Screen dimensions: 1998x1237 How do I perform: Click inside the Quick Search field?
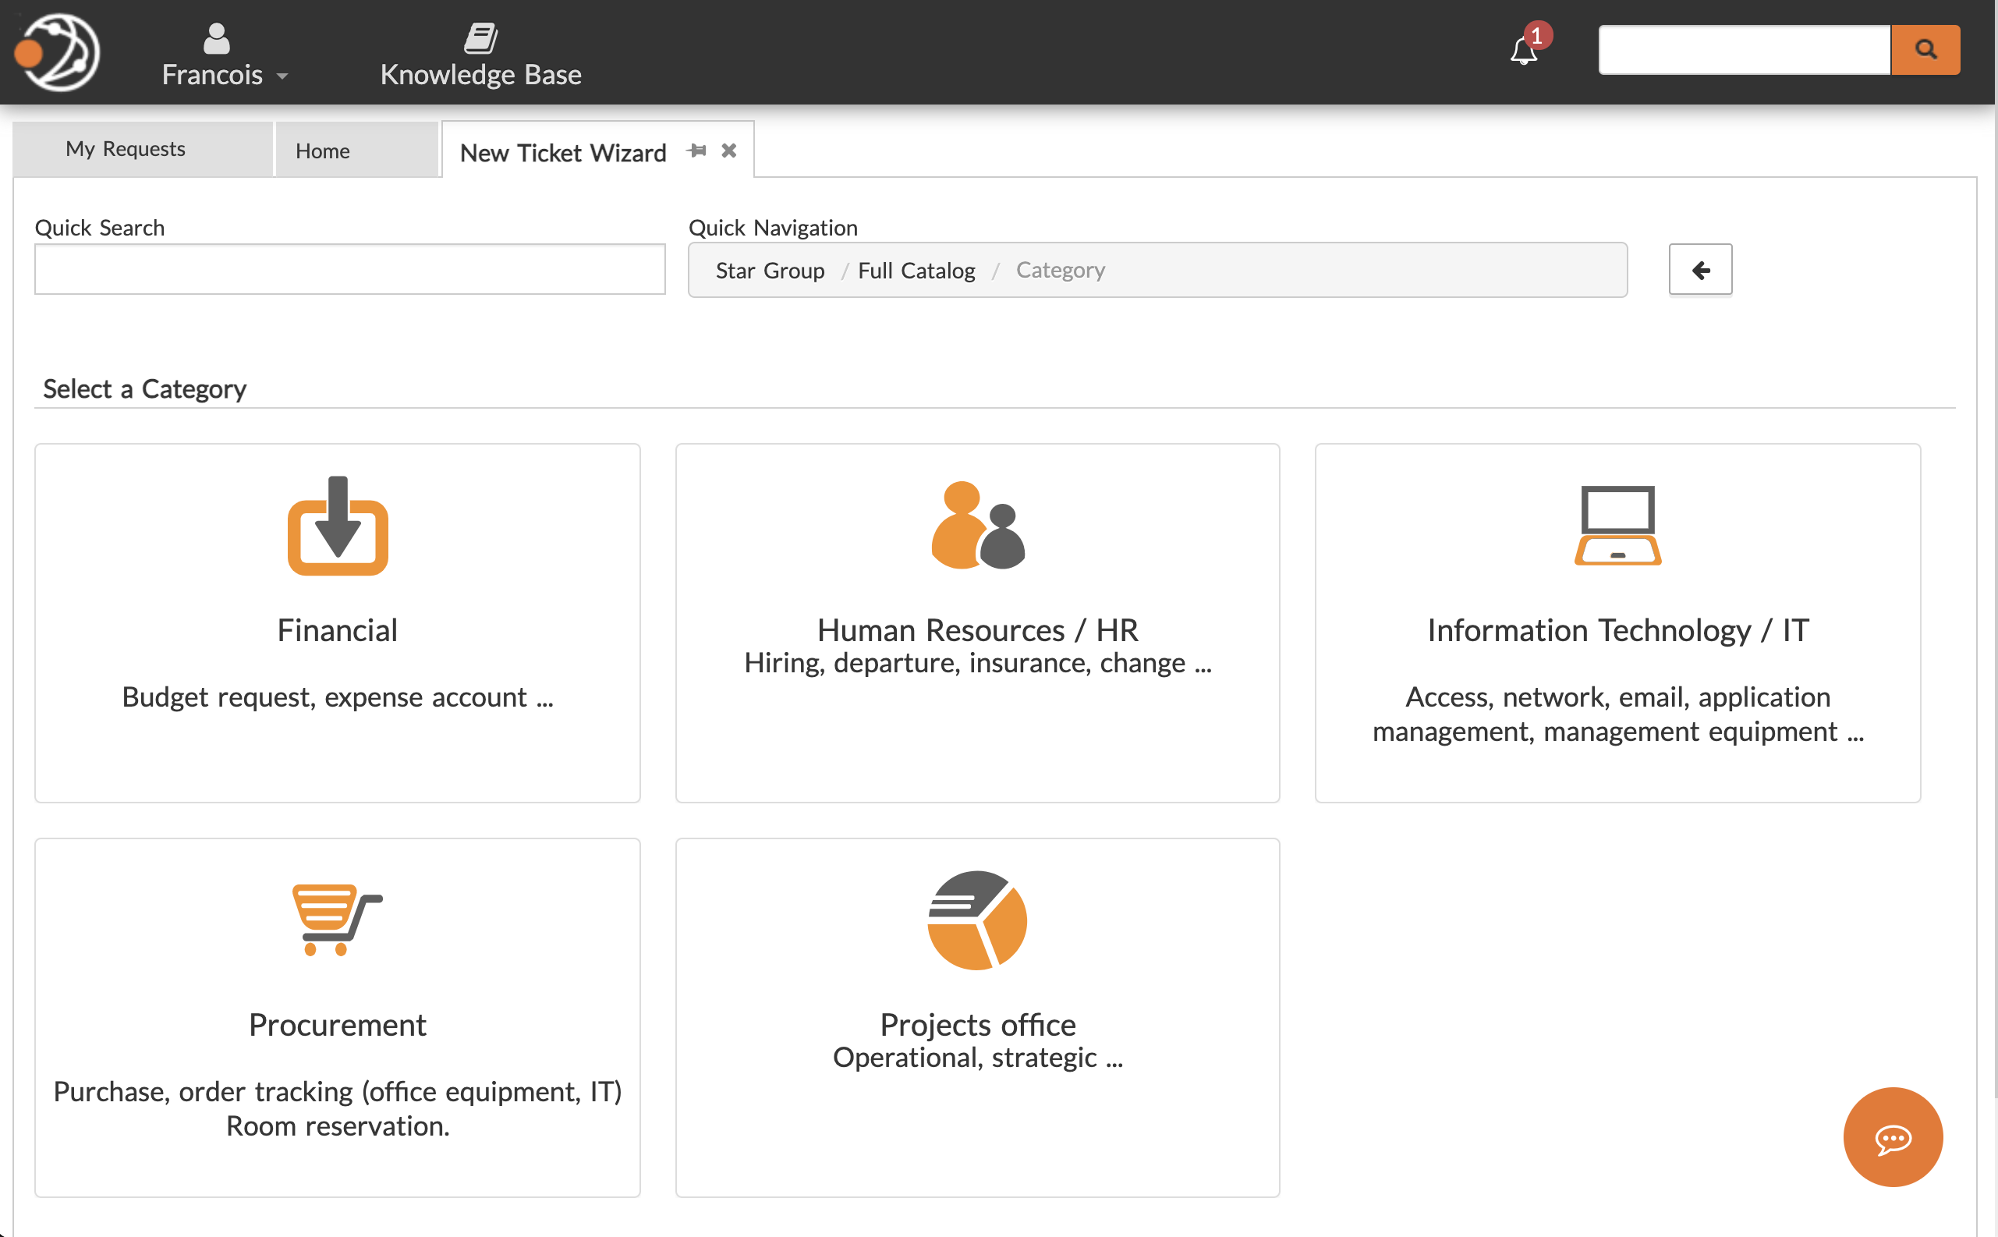tap(349, 268)
